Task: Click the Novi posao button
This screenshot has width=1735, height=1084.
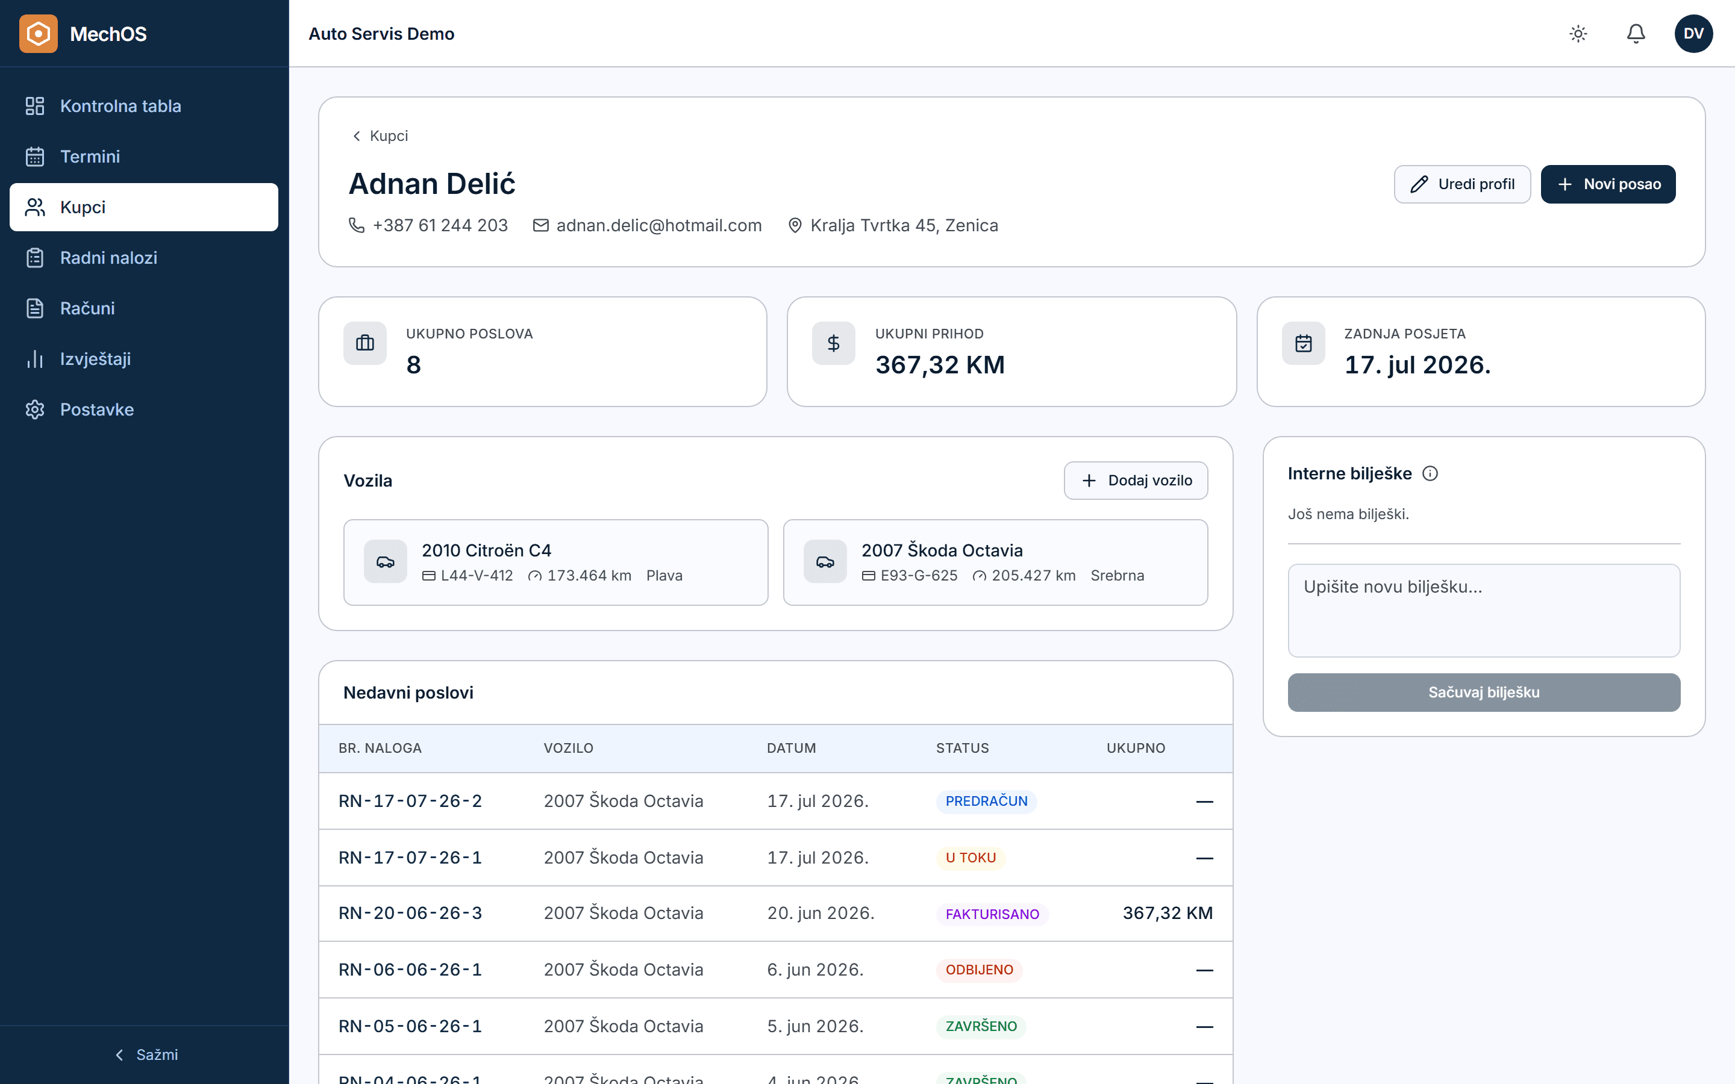Action: (1608, 184)
